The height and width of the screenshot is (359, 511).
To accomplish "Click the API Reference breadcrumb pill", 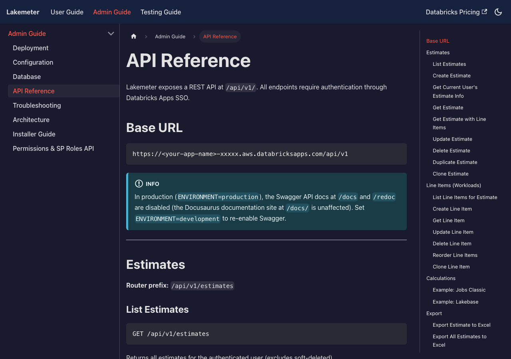I will pos(220,36).
